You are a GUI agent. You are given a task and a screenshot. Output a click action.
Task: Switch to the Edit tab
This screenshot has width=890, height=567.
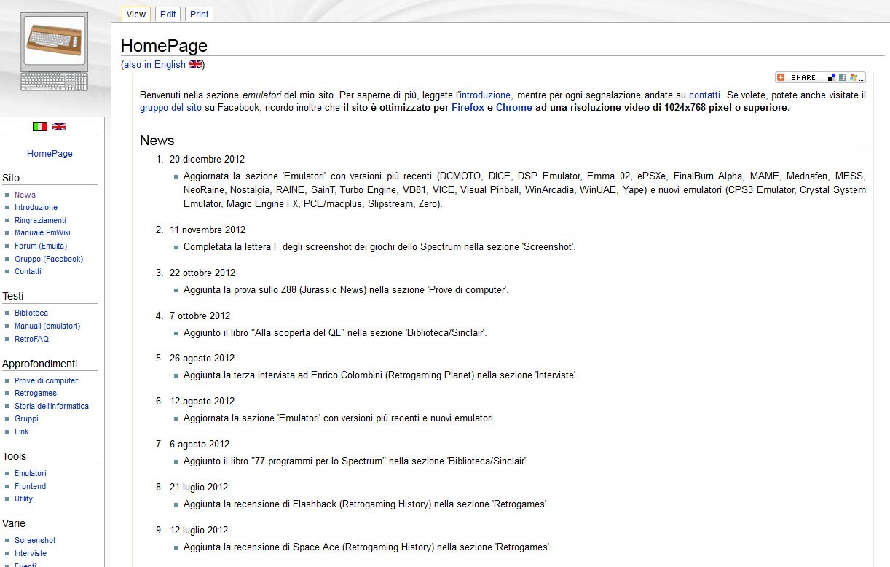coord(168,14)
